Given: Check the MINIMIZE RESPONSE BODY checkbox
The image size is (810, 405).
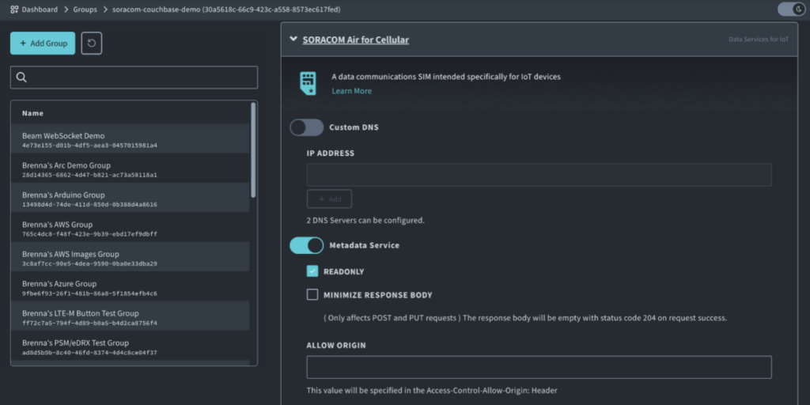Looking at the screenshot, I should coord(312,295).
